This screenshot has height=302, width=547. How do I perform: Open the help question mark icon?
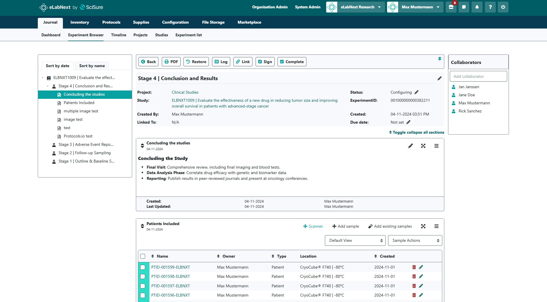[x=490, y=7]
